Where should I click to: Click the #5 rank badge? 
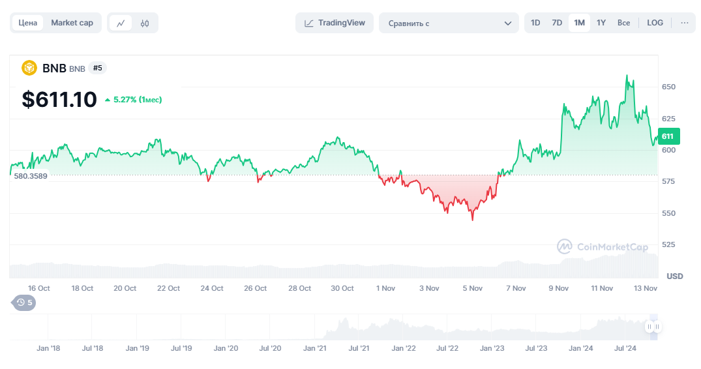tap(97, 68)
